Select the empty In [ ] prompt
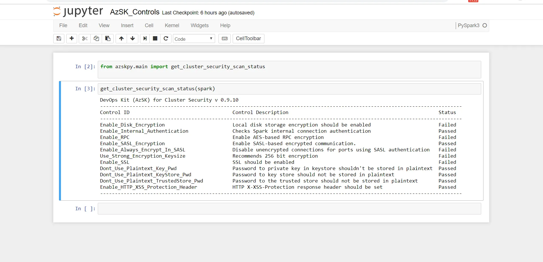 pyautogui.click(x=85, y=209)
